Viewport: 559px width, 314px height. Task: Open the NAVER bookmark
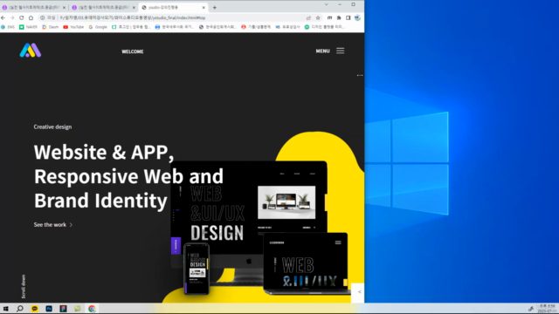point(28,27)
